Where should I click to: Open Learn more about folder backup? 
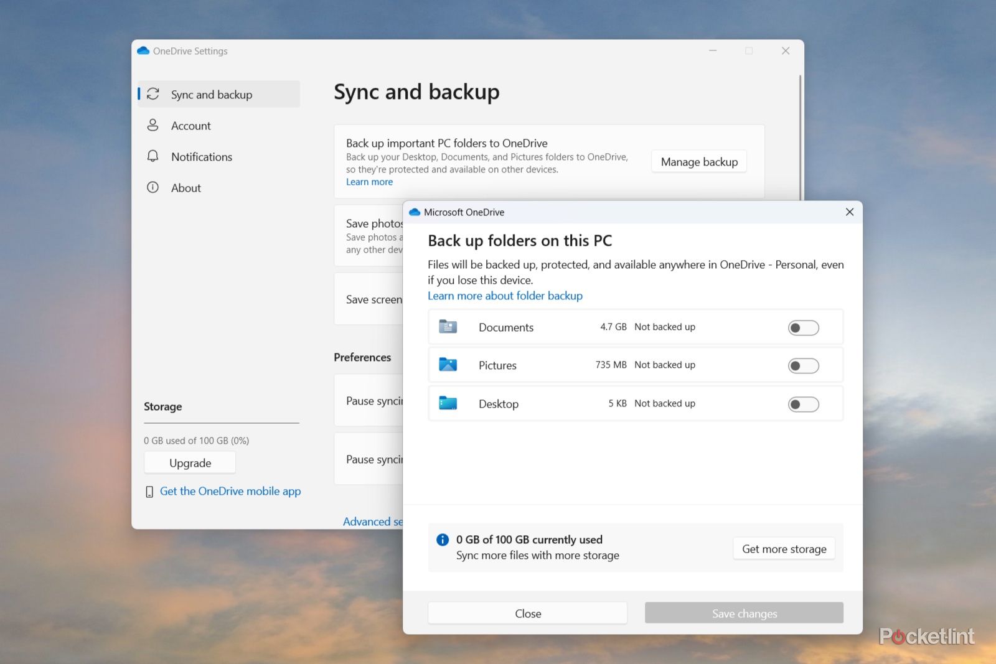point(505,296)
